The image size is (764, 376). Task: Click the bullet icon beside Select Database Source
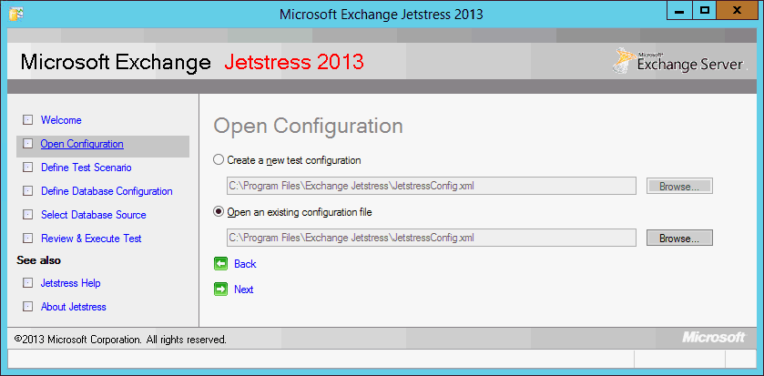point(27,215)
